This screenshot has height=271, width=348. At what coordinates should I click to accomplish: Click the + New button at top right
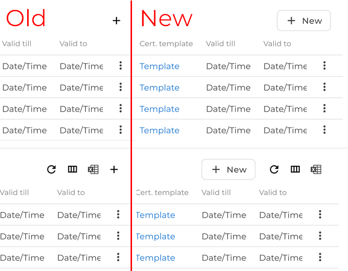(304, 21)
